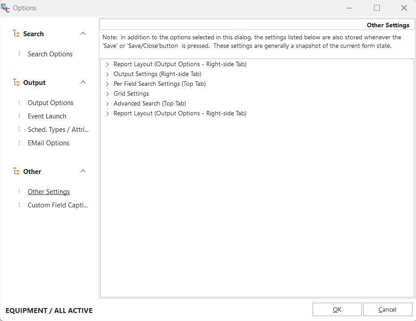Open the Search Options page
The height and width of the screenshot is (321, 416).
click(50, 54)
